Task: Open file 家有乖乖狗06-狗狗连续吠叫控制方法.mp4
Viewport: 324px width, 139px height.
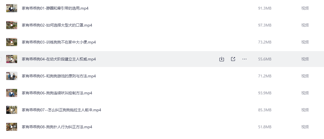Action: (x=57, y=93)
